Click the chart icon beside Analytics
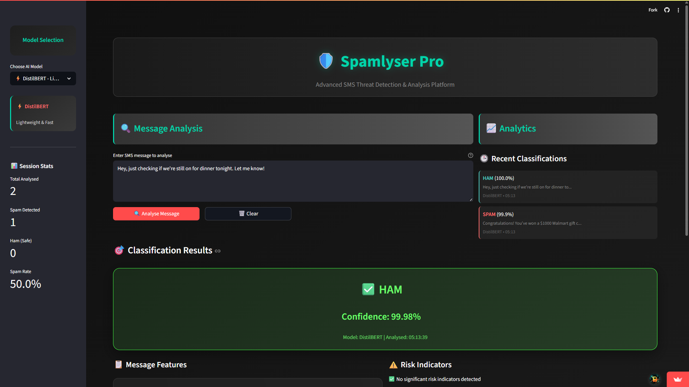 (x=491, y=128)
